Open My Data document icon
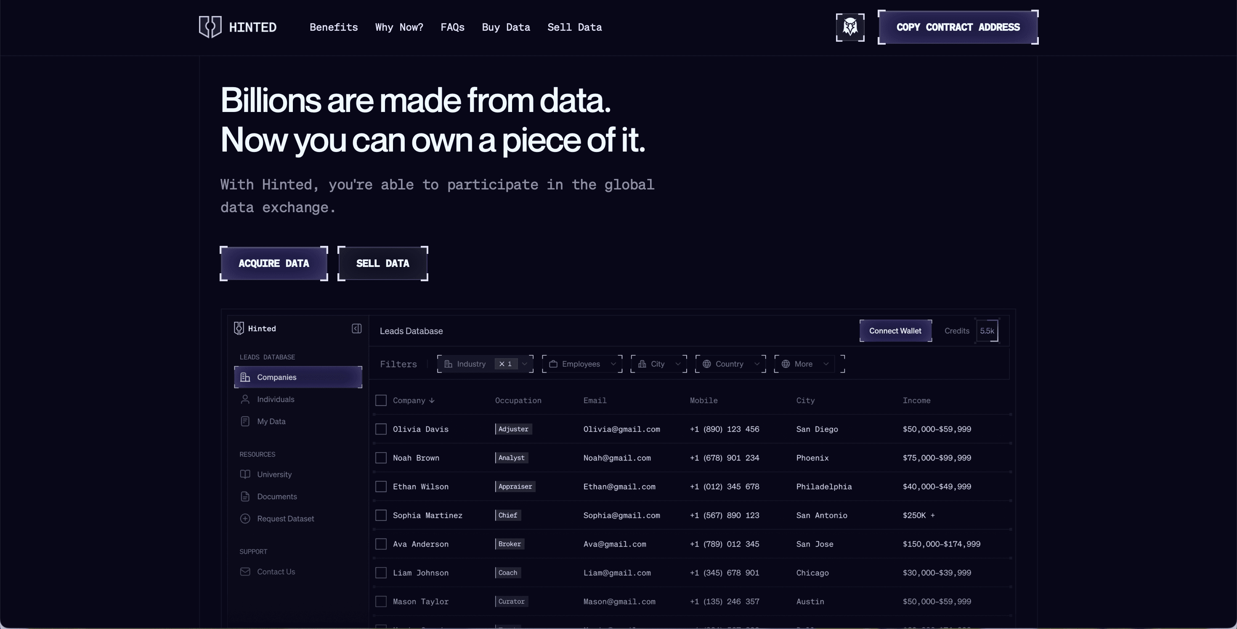The height and width of the screenshot is (629, 1237). 245,421
